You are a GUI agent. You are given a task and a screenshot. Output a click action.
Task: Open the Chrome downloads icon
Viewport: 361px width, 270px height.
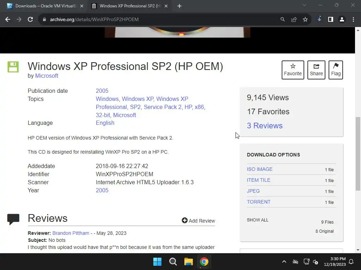pyautogui.click(x=319, y=19)
